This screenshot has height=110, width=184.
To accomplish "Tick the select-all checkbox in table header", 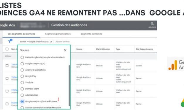I will [7, 49].
